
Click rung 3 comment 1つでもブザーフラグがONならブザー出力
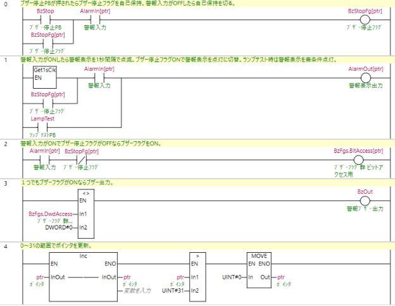pyautogui.click(x=67, y=182)
